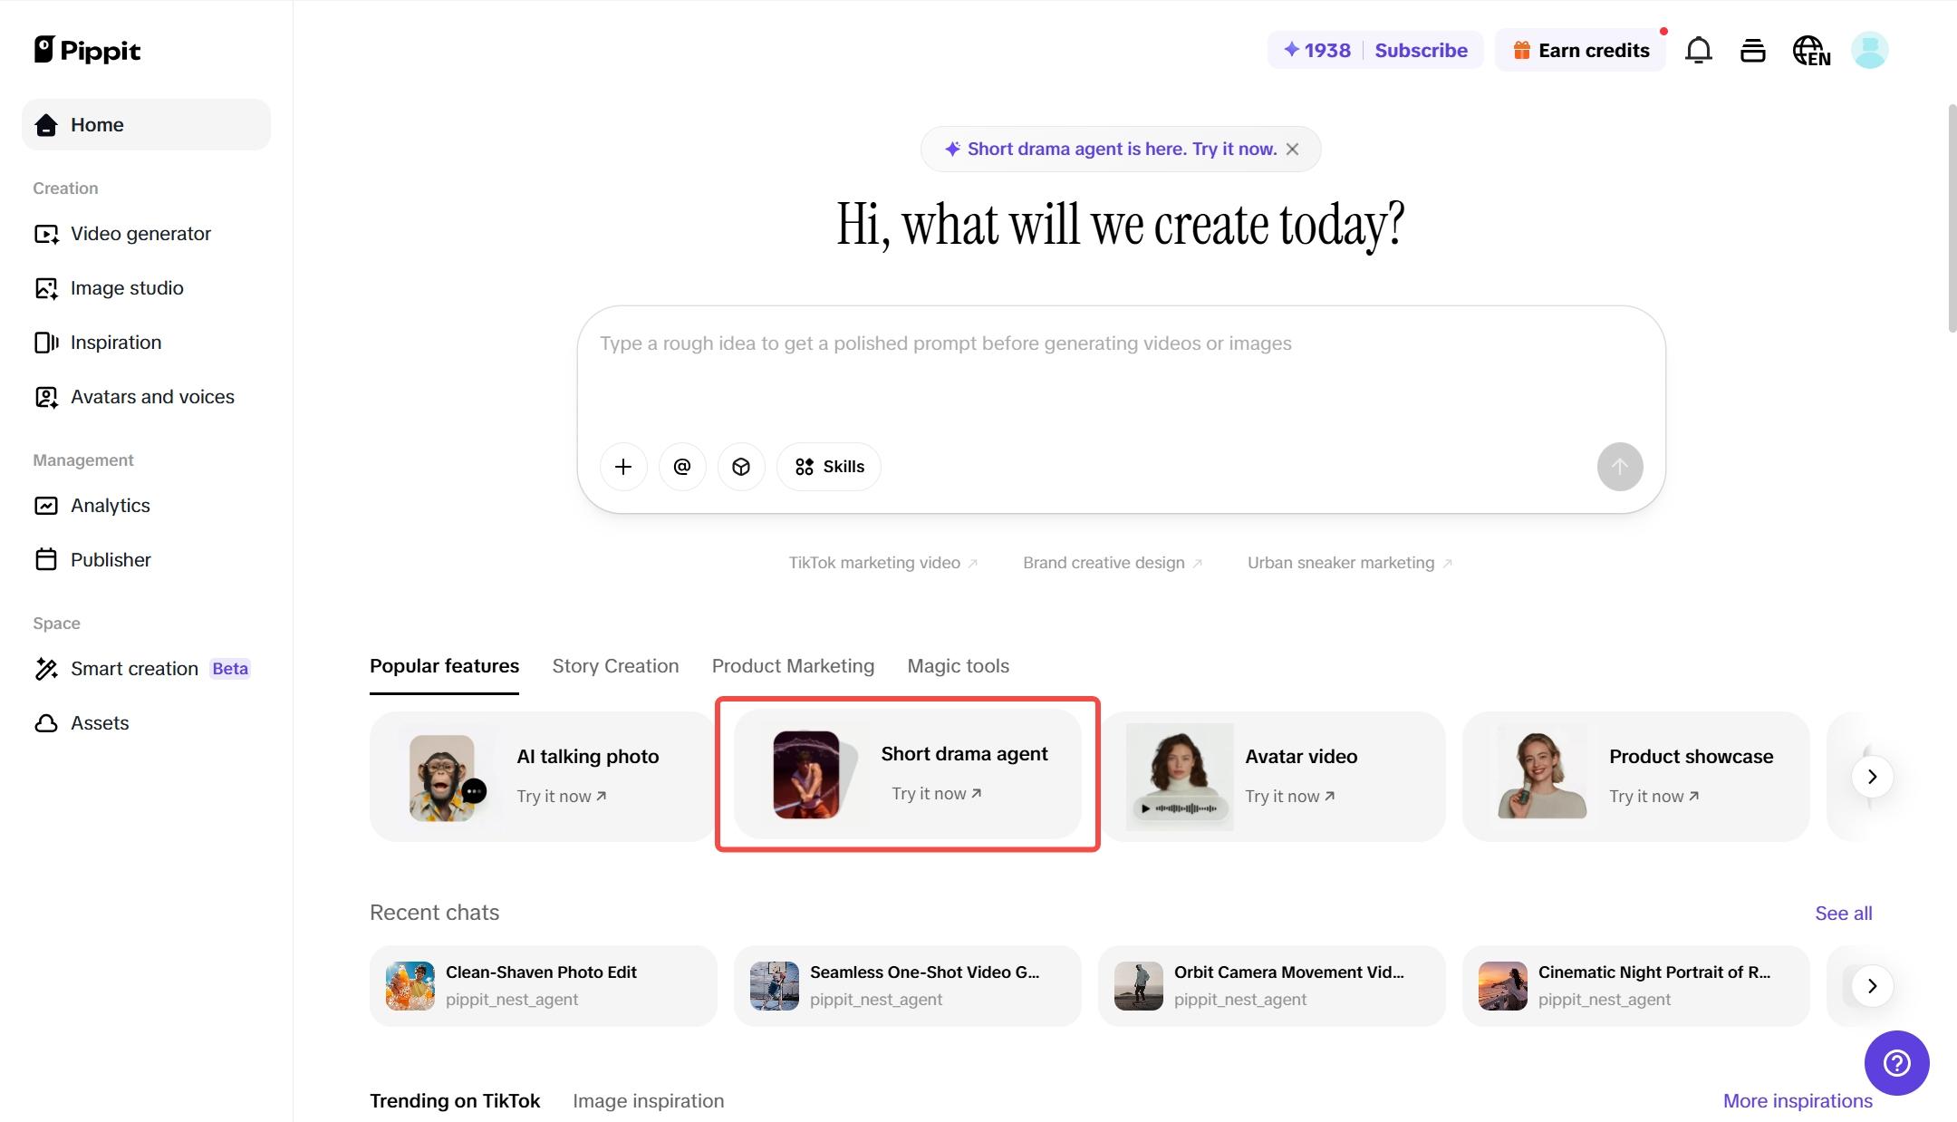Send the prompt with the arrow button
1957x1122 pixels.
(x=1620, y=467)
